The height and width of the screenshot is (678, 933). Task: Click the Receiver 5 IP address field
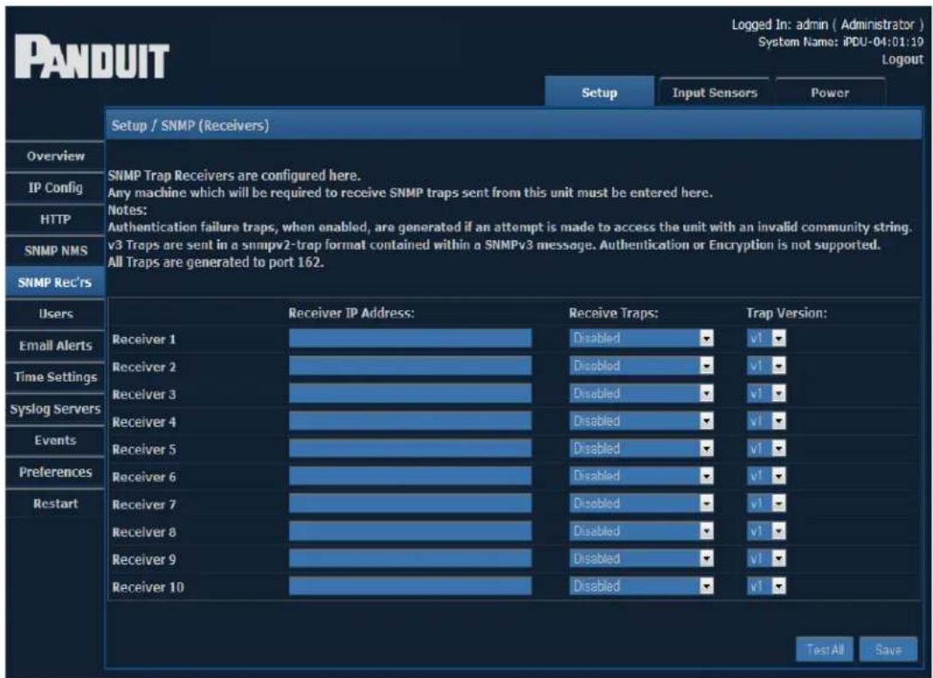(410, 448)
